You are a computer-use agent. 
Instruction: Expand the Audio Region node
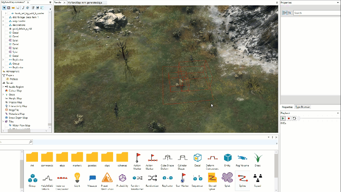pos(3,87)
